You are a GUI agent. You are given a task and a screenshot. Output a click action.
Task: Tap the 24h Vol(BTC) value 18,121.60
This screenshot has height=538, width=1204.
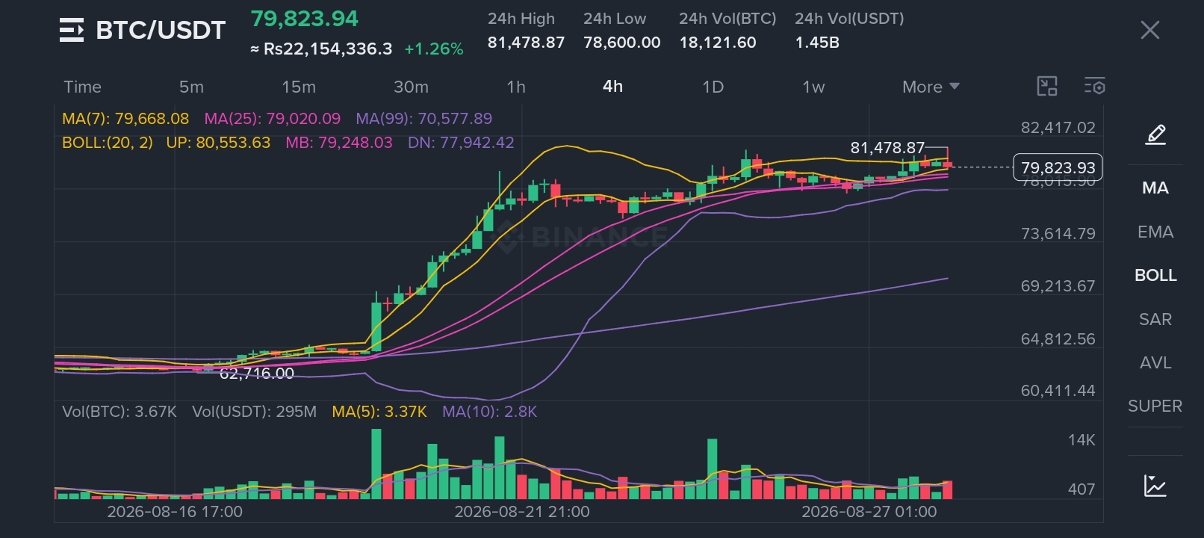717,43
